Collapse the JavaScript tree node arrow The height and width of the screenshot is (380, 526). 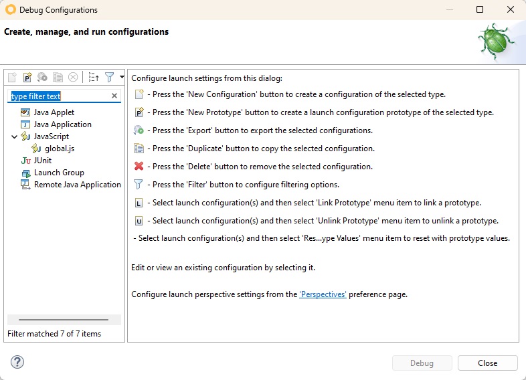pos(15,136)
